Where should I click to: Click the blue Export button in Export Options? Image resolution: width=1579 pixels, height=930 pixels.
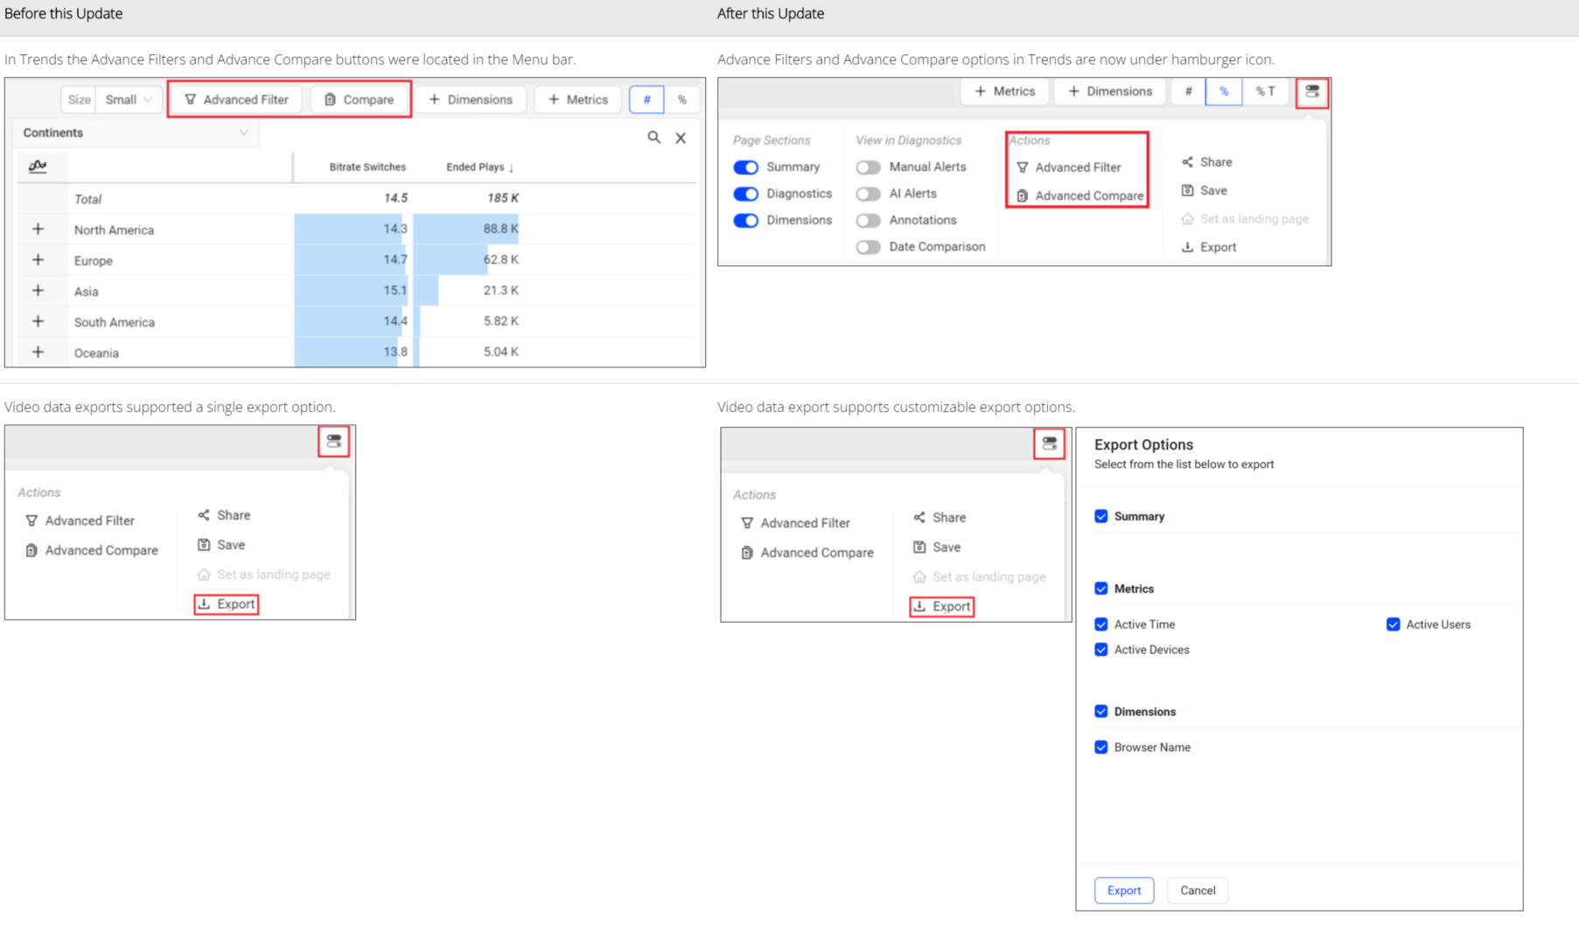[1123, 891]
